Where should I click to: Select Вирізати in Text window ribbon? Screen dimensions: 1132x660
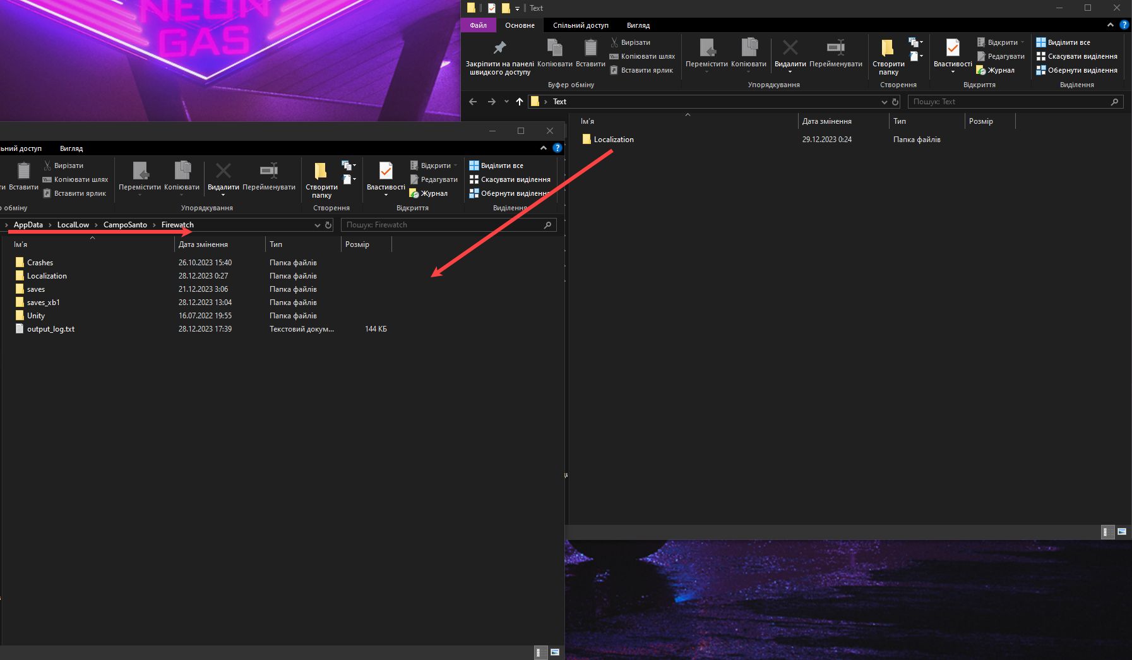[x=630, y=42]
